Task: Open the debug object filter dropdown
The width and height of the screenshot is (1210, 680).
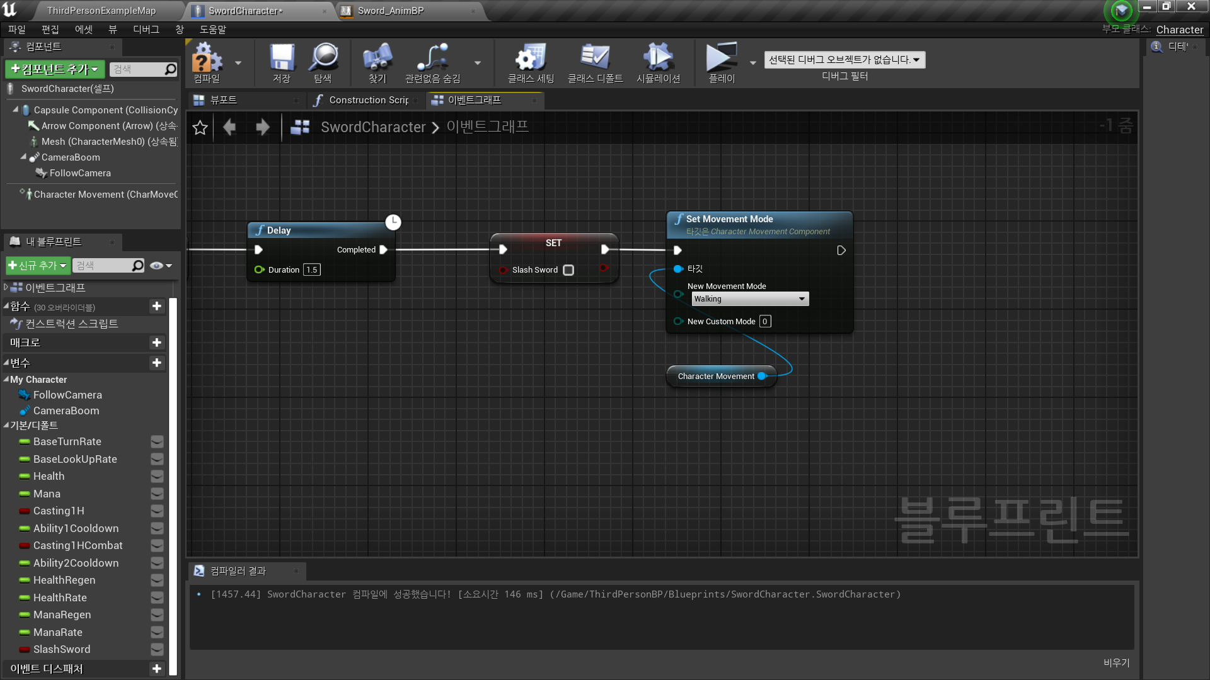Action: click(844, 60)
